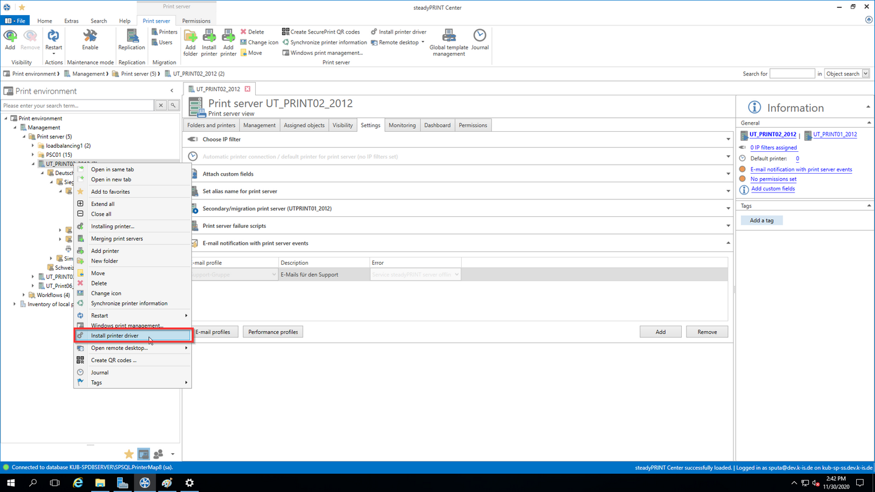Screen dimensions: 875x492
Task: Open File Explorer from Windows taskbar
Action: [100, 483]
